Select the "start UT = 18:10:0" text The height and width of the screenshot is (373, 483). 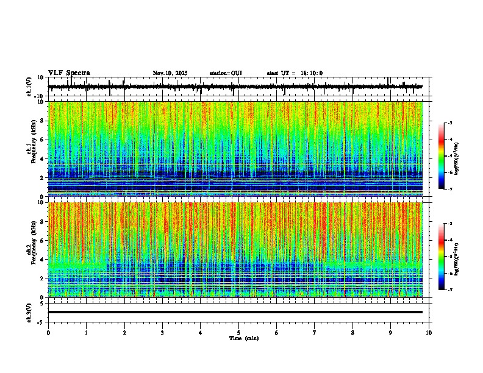[x=295, y=73]
